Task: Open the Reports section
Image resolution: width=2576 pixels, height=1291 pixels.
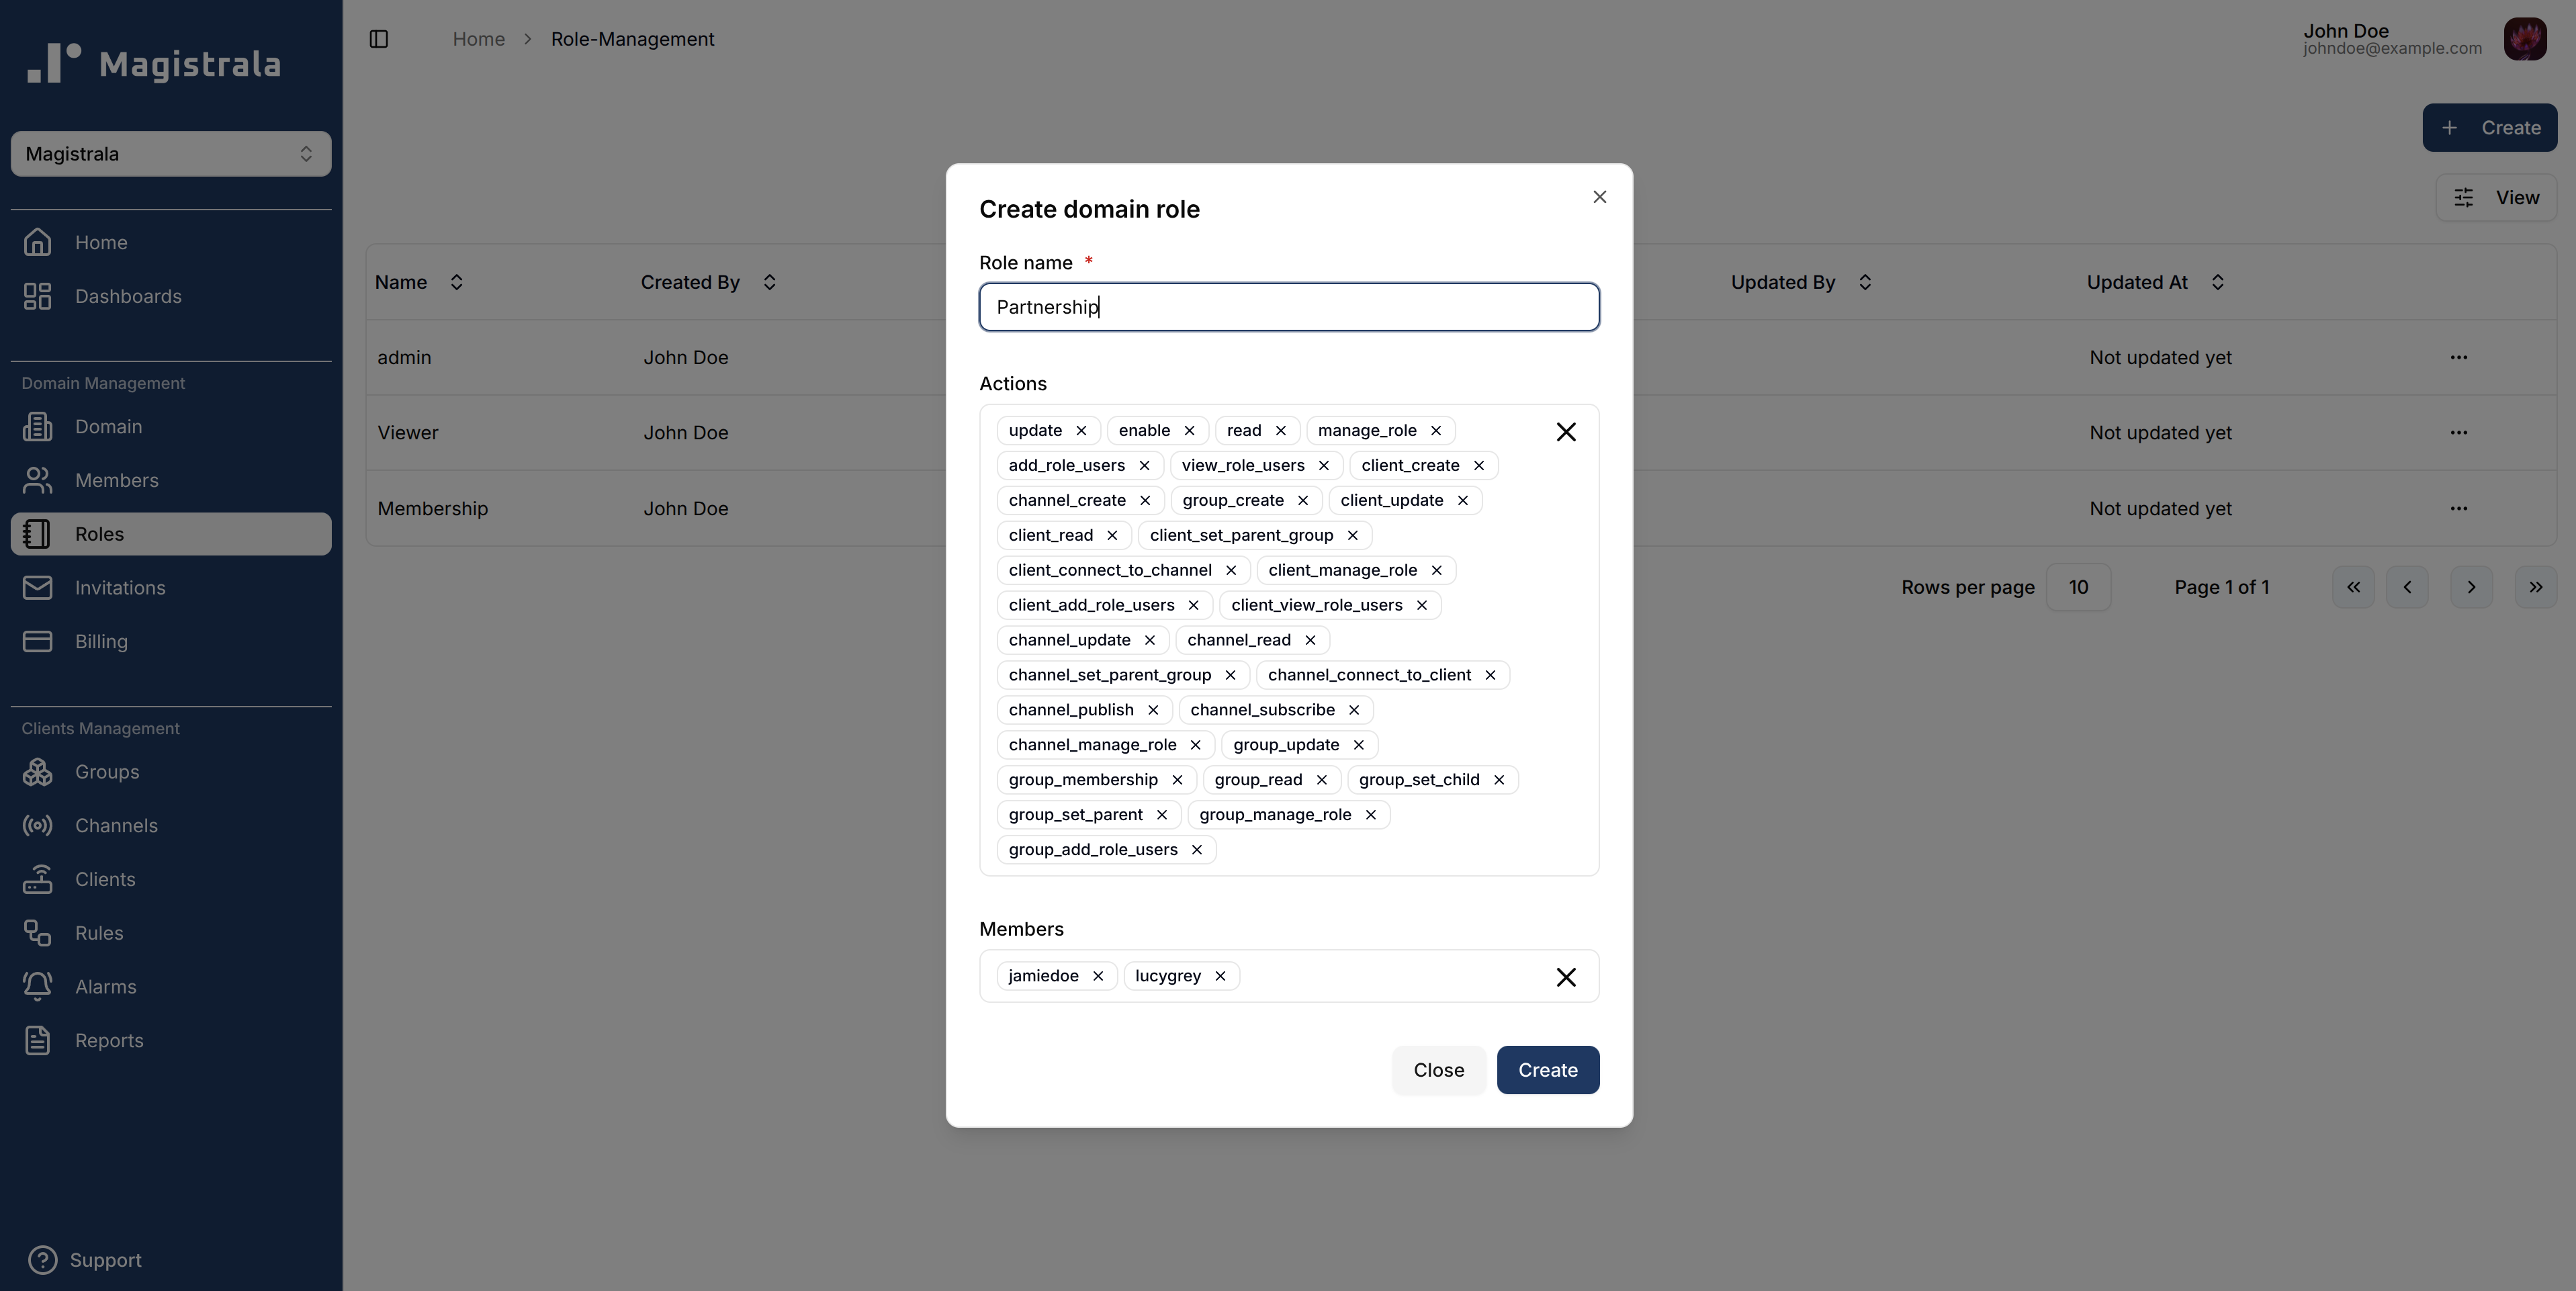Action: pyautogui.click(x=110, y=1040)
